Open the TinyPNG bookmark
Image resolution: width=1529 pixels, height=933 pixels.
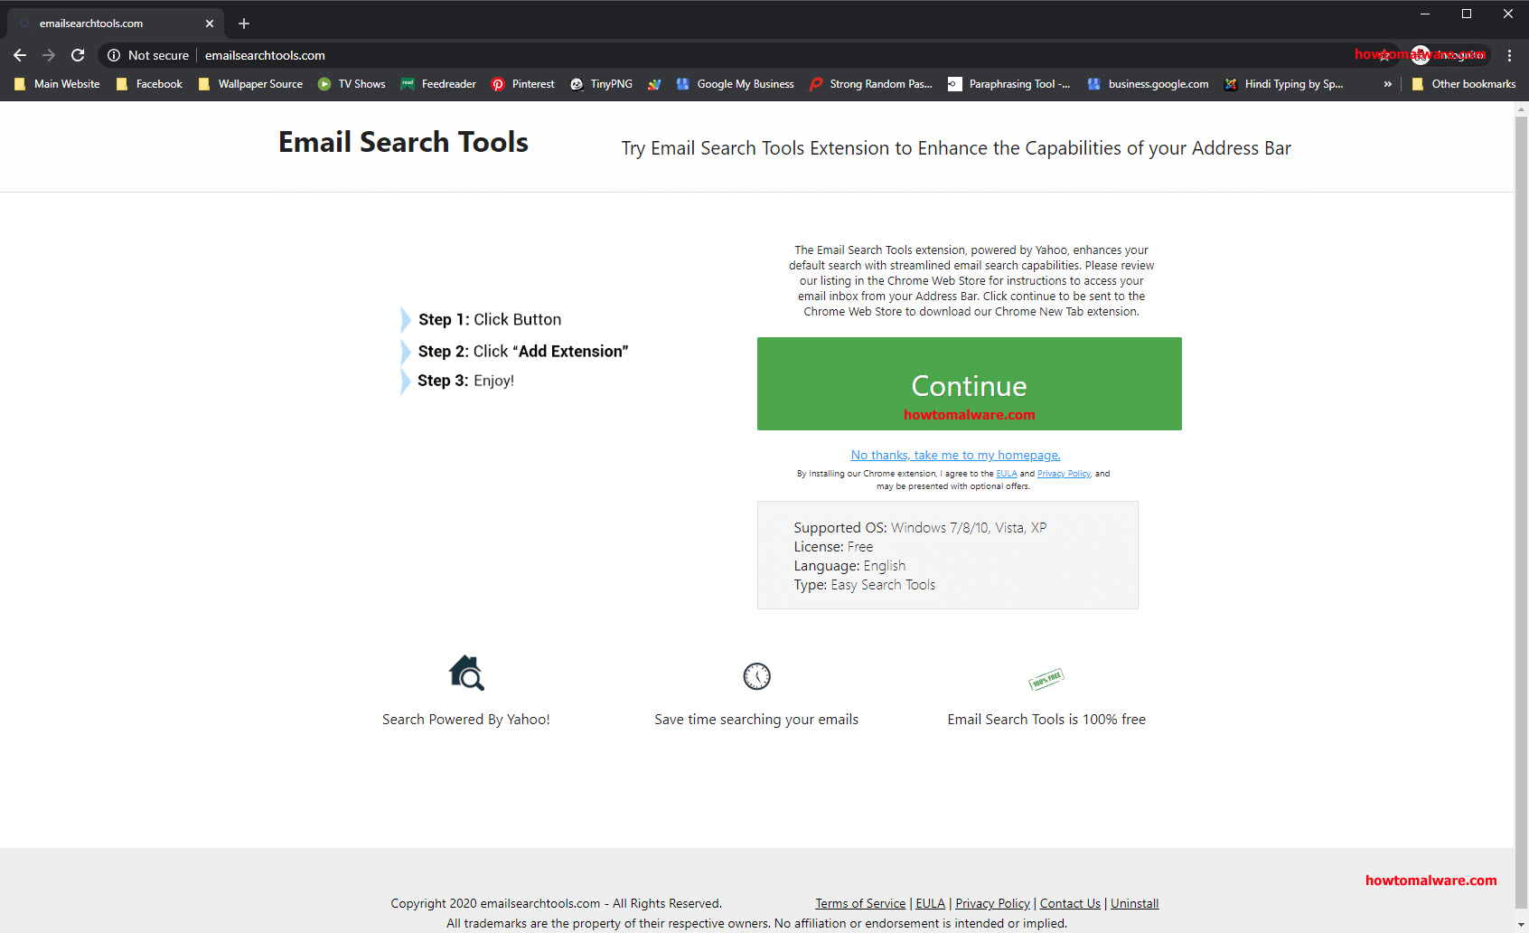pos(601,84)
